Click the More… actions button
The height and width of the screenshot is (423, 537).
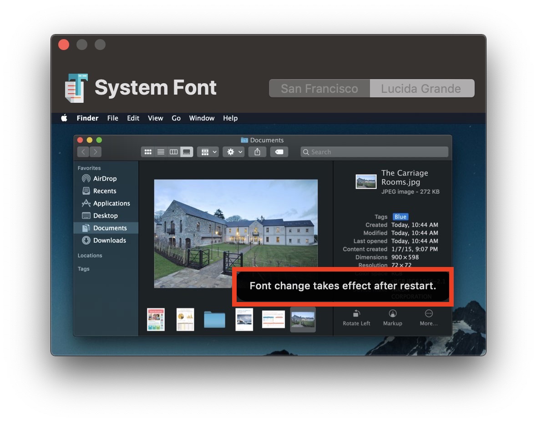pos(429,318)
